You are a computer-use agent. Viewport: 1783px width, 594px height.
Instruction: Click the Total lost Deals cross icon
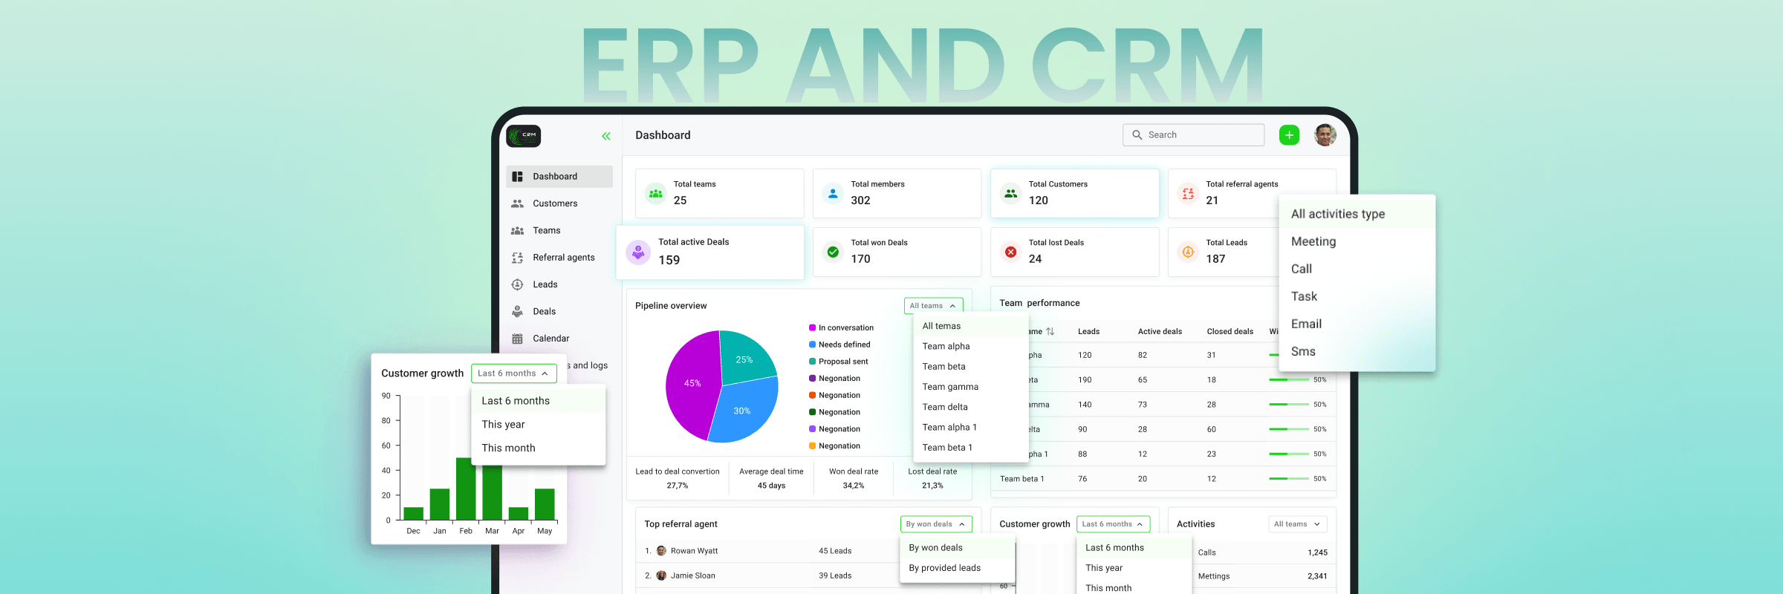tap(1011, 252)
